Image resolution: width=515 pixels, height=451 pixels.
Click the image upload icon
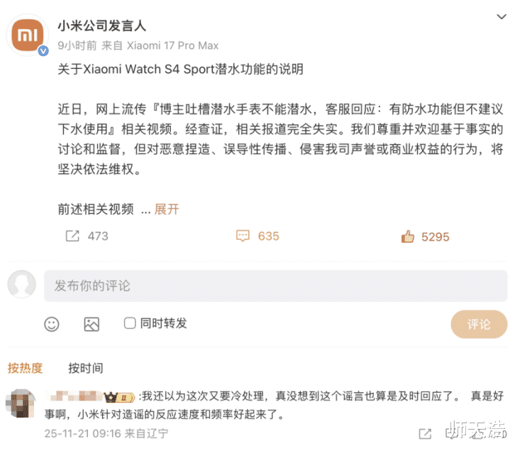pos(92,324)
